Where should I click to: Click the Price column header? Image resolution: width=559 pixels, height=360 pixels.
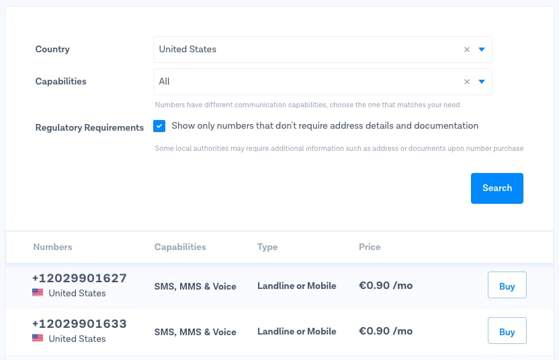[x=370, y=247]
